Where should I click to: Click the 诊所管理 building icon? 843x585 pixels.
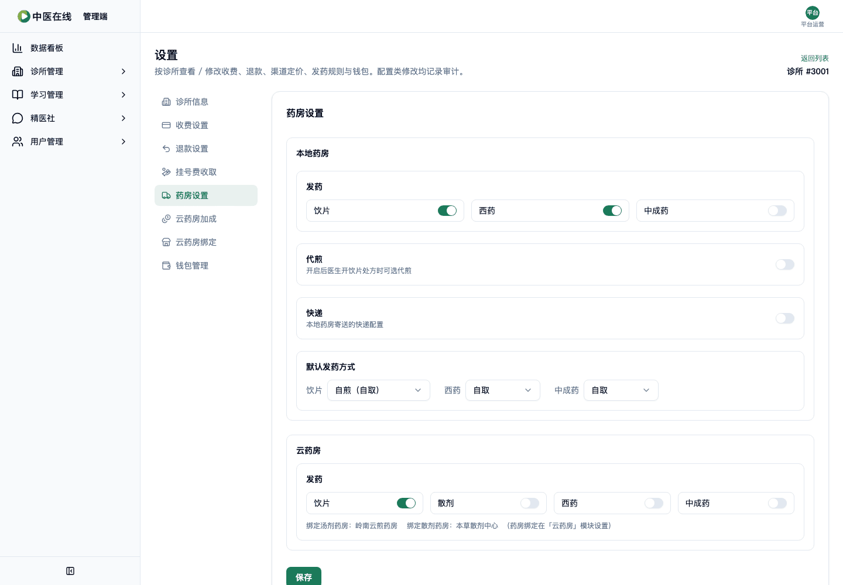18,71
